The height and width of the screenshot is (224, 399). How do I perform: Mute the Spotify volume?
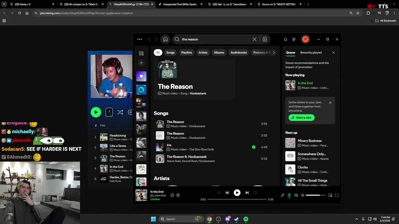pos(302,195)
